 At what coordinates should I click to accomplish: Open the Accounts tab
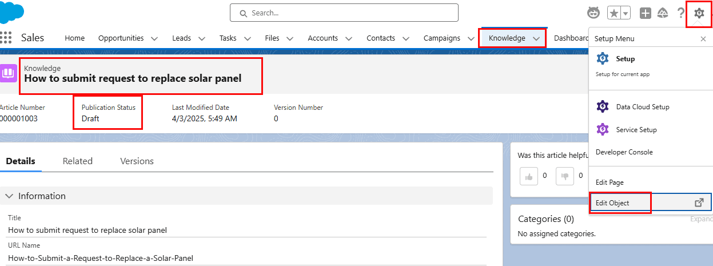(322, 38)
